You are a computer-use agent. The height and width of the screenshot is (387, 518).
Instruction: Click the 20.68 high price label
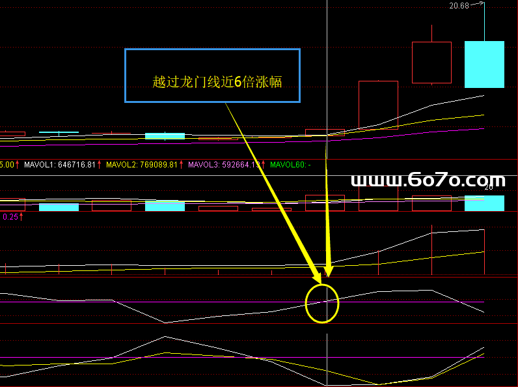458,6
